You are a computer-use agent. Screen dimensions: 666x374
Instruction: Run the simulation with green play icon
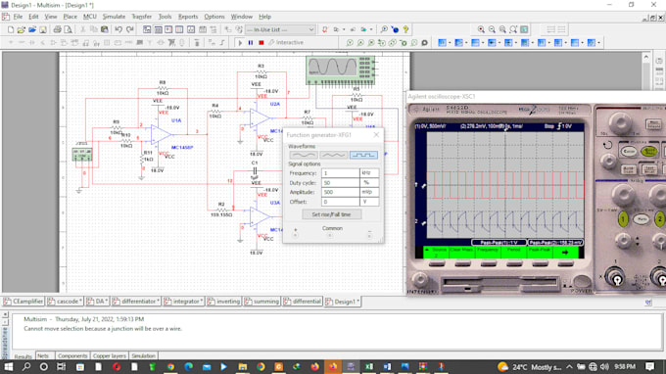coord(240,43)
